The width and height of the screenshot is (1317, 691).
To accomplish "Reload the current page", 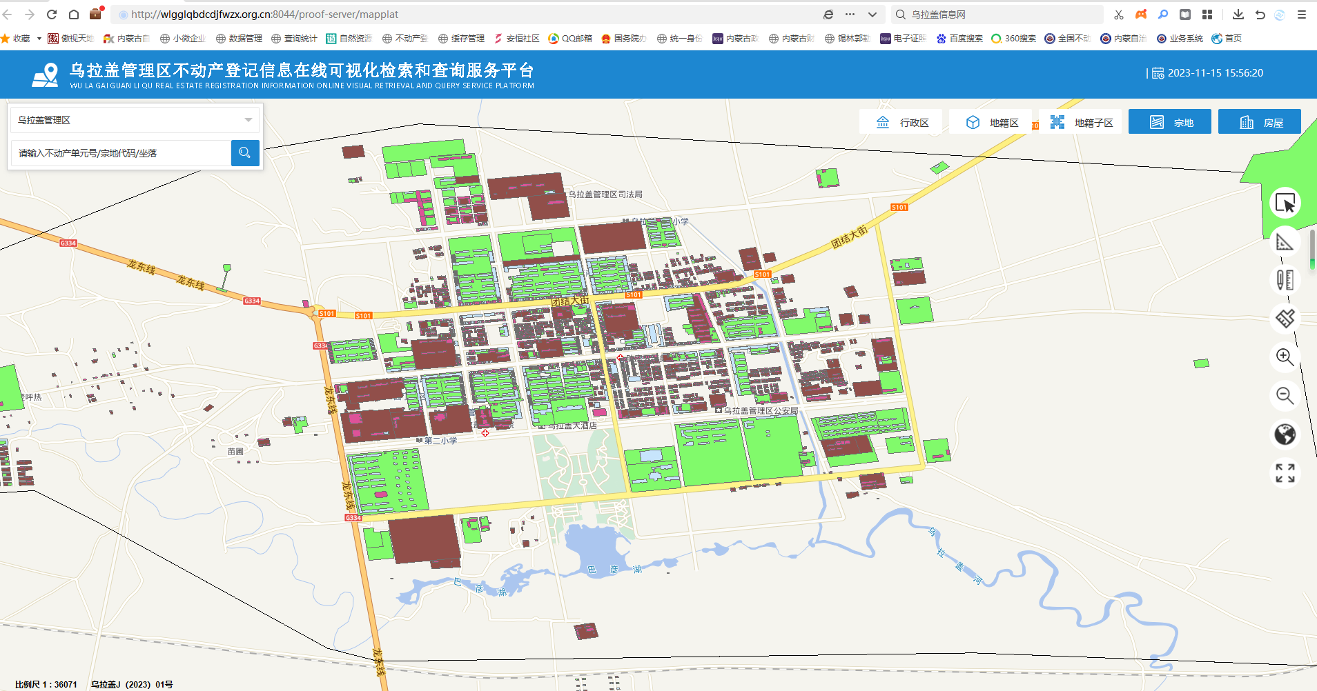I will coord(52,14).
